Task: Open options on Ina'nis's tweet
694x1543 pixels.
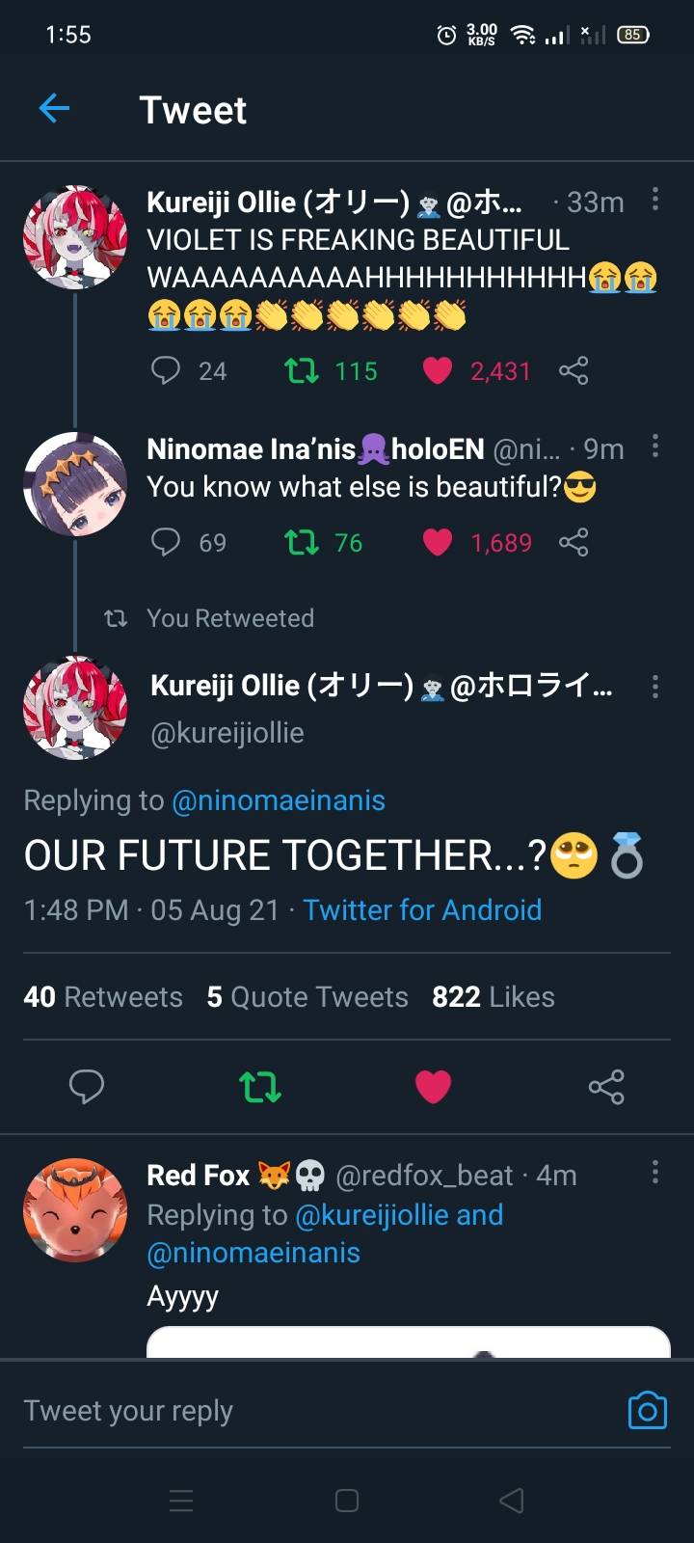Action: (x=655, y=447)
